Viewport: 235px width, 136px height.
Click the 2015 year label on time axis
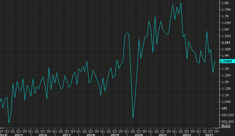point(19,135)
